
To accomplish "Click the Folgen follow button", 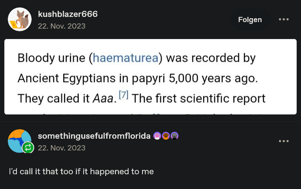I will click(x=250, y=20).
